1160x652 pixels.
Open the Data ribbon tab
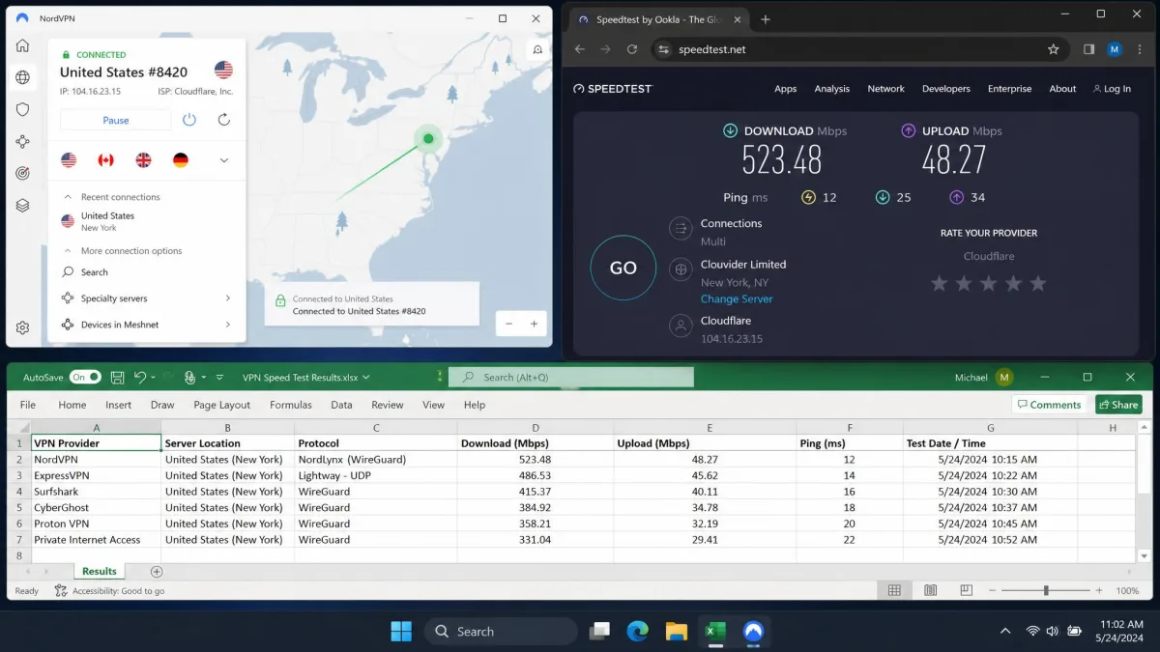tap(341, 405)
